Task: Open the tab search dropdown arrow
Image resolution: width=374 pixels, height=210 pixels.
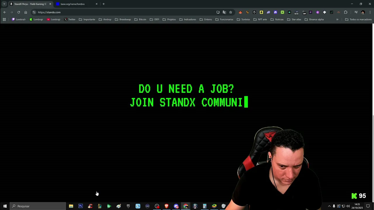Action: tap(4, 4)
